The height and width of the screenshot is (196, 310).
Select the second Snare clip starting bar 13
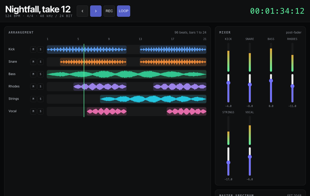tap(173, 62)
